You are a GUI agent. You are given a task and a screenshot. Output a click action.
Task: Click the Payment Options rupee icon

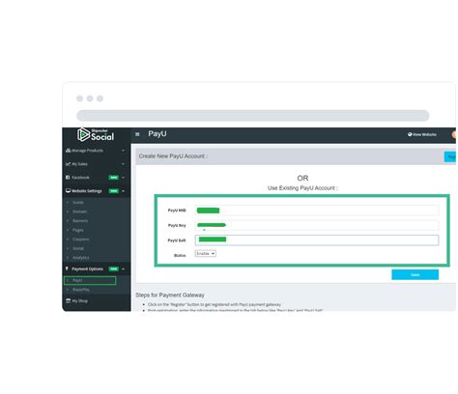coord(68,268)
